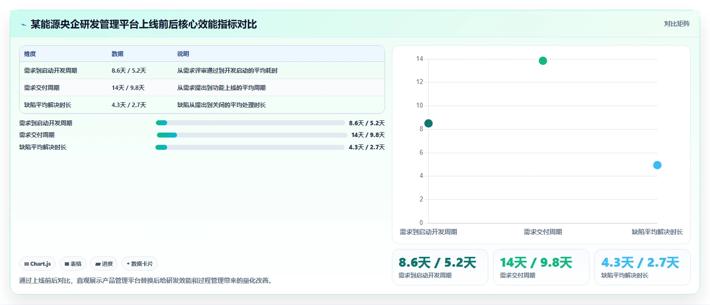Click progress label 需求交付周期

(x=37, y=135)
